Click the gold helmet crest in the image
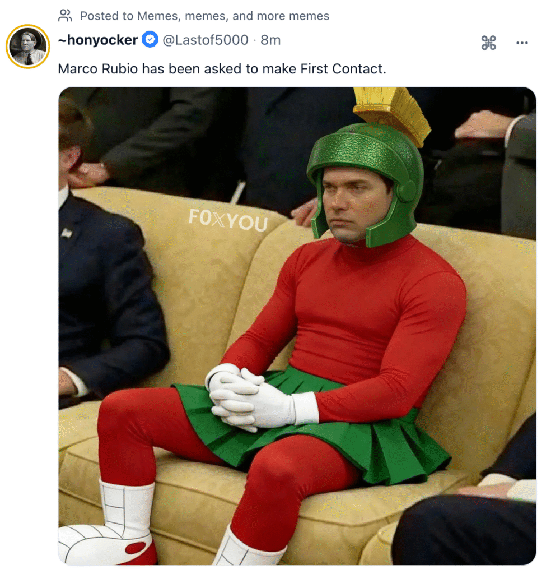 (x=392, y=109)
